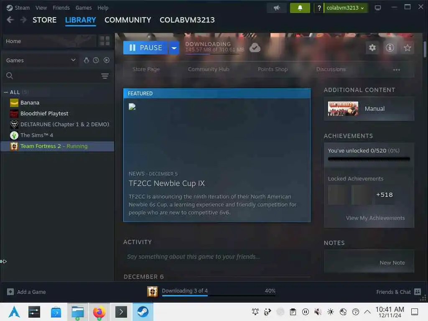This screenshot has width=428, height=321.
Task: Open the collections grid view icon
Action: pos(104,41)
